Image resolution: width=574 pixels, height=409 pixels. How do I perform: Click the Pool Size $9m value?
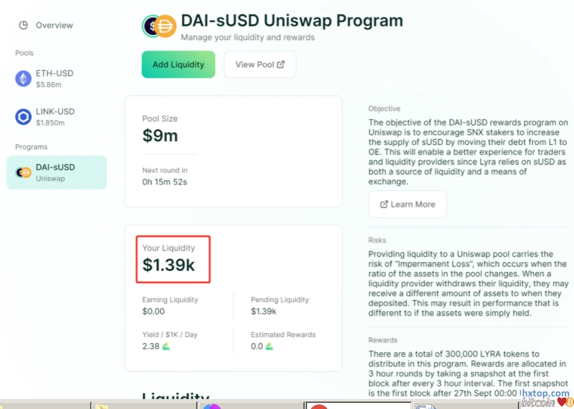tap(160, 136)
